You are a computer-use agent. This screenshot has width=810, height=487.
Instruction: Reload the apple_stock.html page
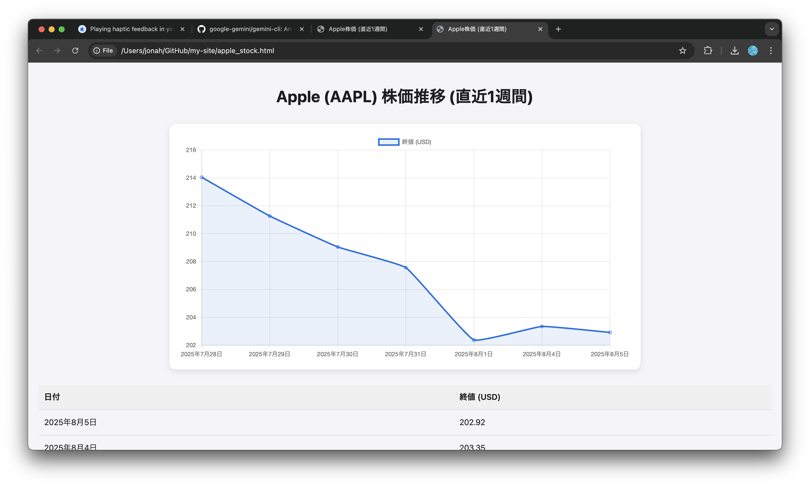(75, 51)
